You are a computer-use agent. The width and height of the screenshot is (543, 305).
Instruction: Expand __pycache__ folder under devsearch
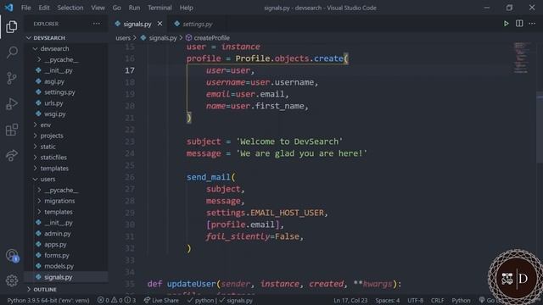(x=66, y=59)
